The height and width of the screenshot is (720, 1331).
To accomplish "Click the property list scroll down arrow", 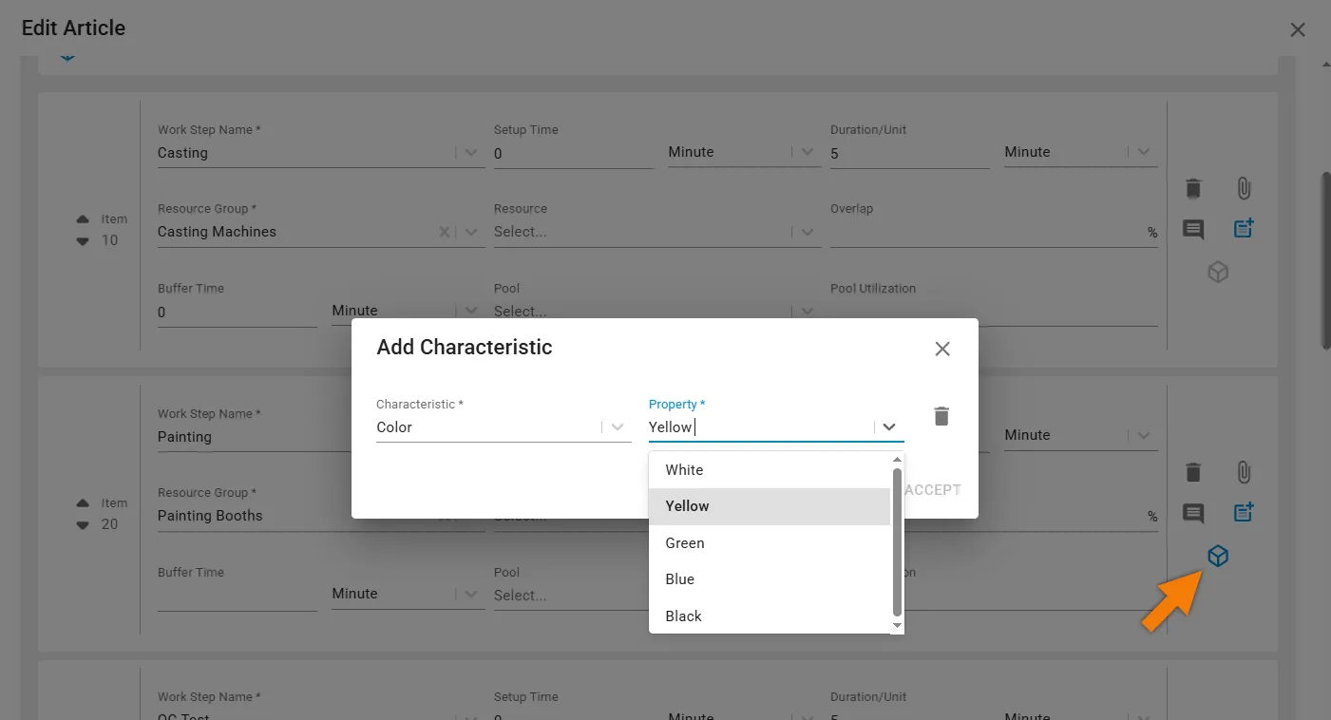I will (x=898, y=627).
